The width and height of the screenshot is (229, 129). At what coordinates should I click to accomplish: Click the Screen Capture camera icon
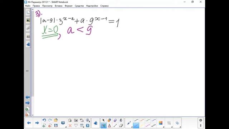[76, 120]
